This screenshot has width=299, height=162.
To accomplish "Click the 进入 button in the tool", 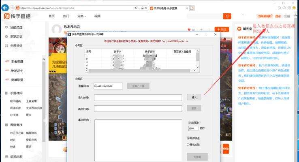I will point(194,97).
